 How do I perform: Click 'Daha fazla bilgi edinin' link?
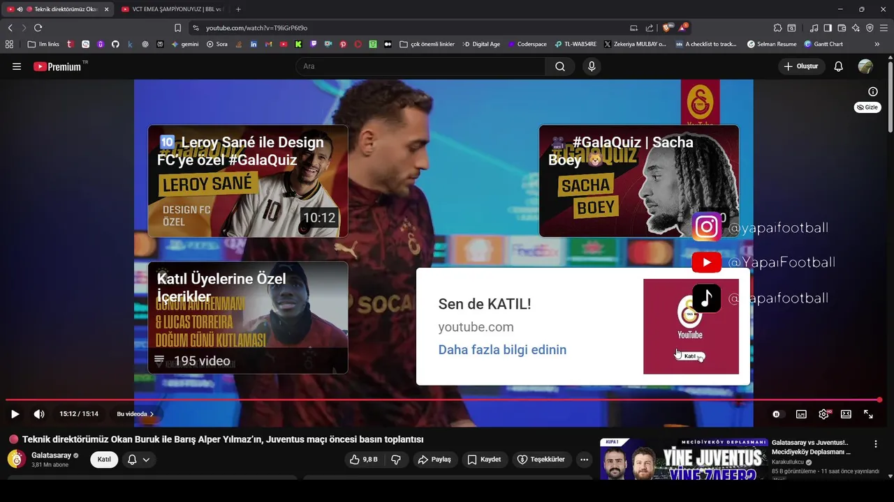point(502,350)
